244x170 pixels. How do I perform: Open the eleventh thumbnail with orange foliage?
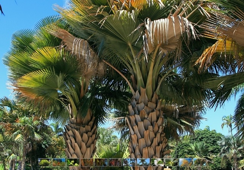[185, 162]
